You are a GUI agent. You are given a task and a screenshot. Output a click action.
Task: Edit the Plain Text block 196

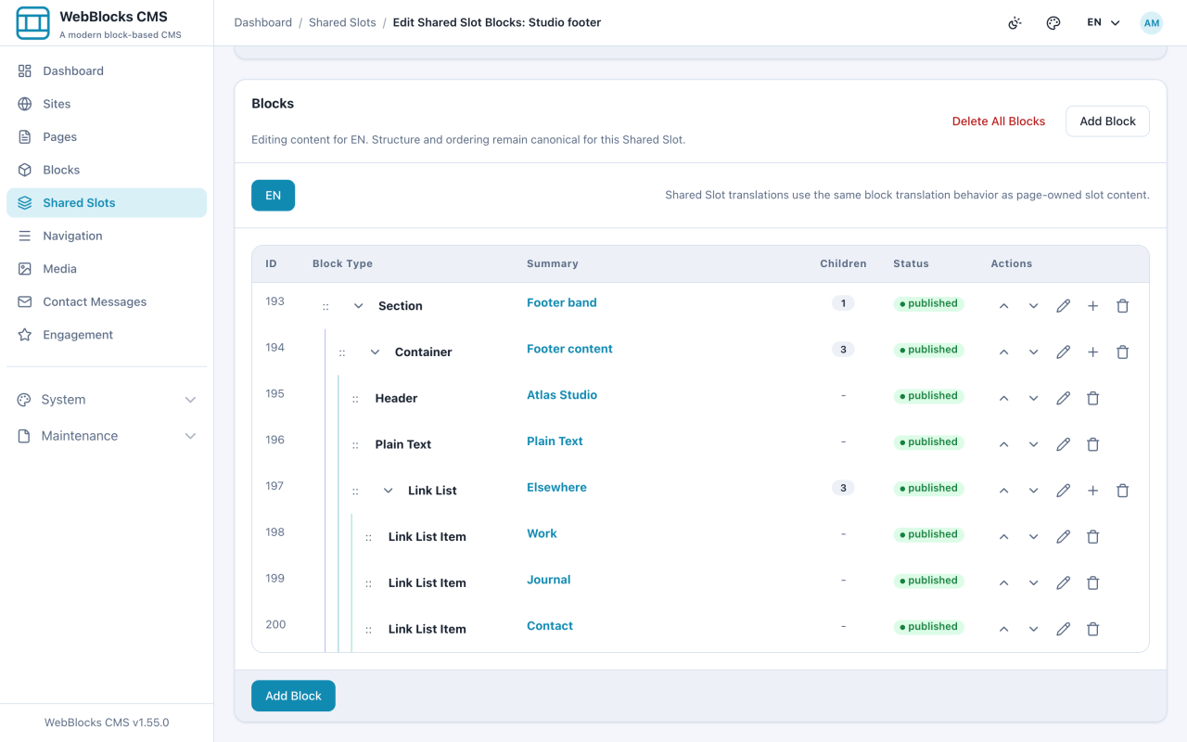tap(1063, 444)
